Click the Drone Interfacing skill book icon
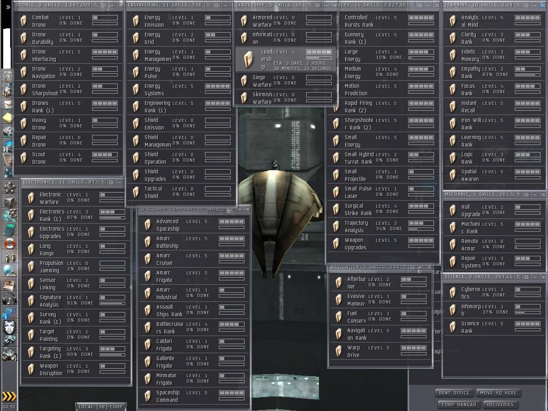Image resolution: width=548 pixels, height=411 pixels. [24, 55]
